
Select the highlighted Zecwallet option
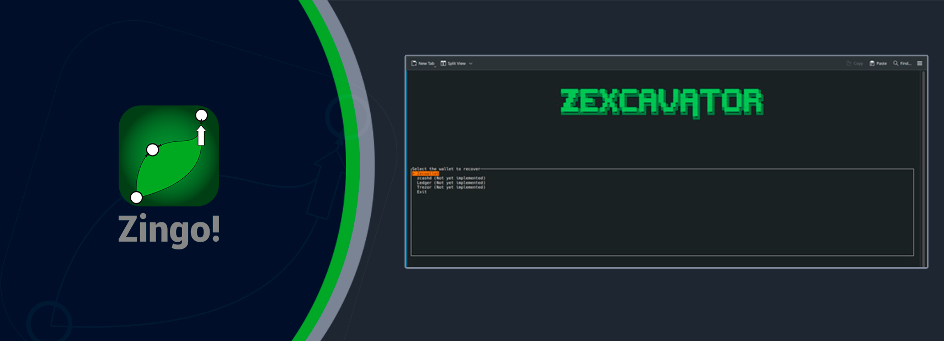pyautogui.click(x=425, y=173)
